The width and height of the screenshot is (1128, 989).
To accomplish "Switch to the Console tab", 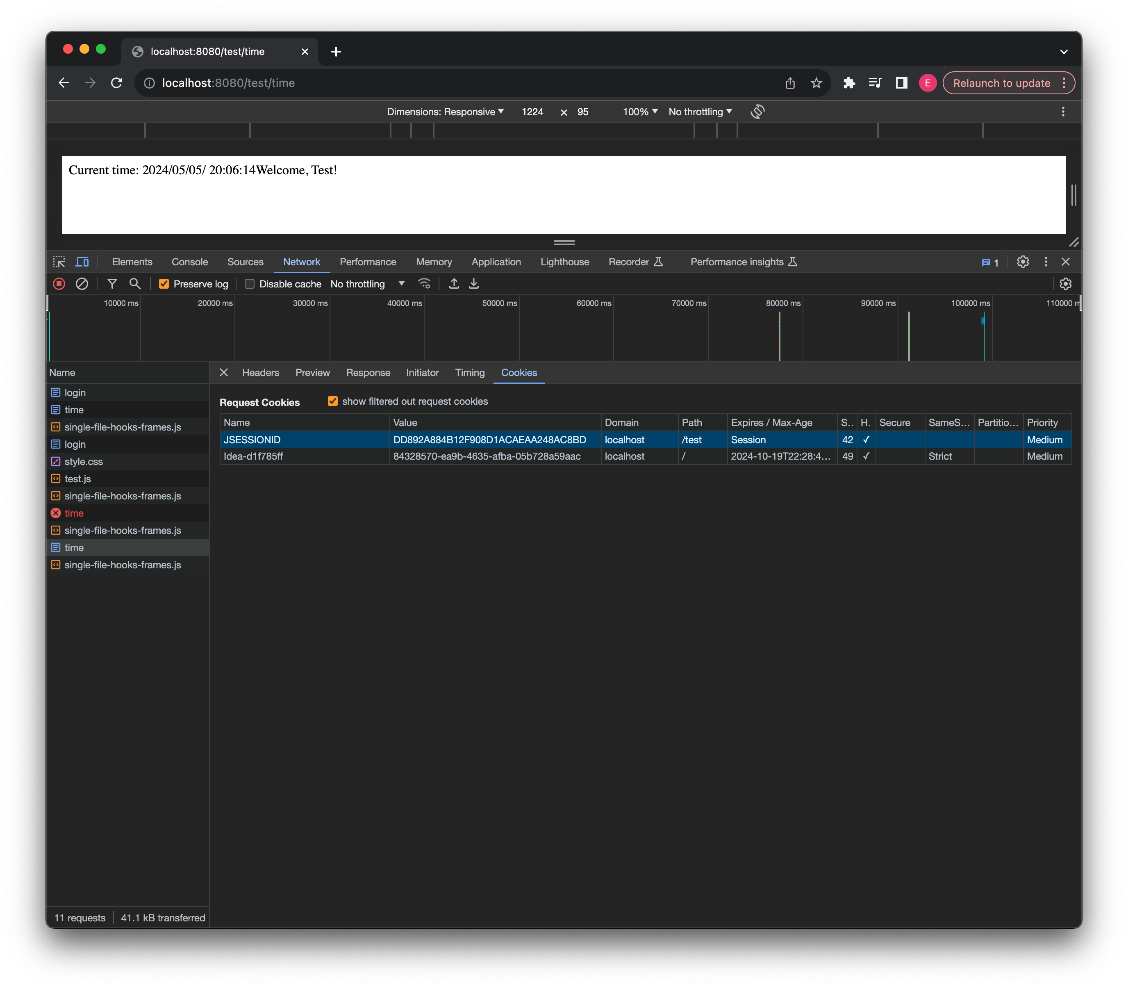I will (190, 262).
